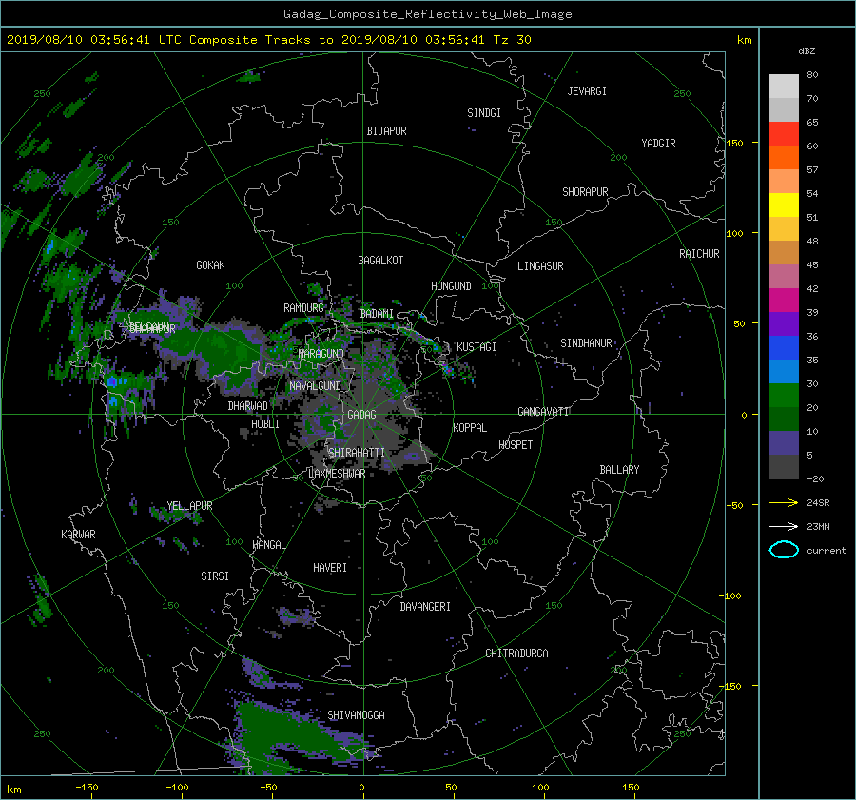Click the 'DHARWAD' city label

(x=247, y=406)
